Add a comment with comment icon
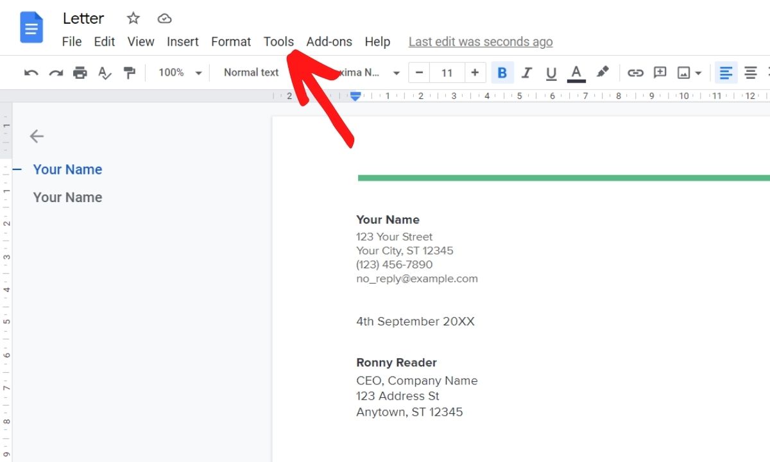Viewport: 770px width, 462px height. tap(660, 73)
